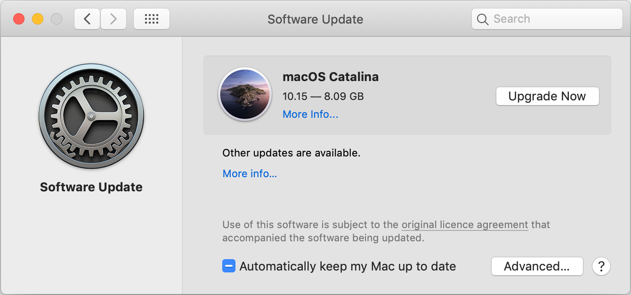Open help with the question mark button
This screenshot has height=295, width=631.
pyautogui.click(x=601, y=266)
